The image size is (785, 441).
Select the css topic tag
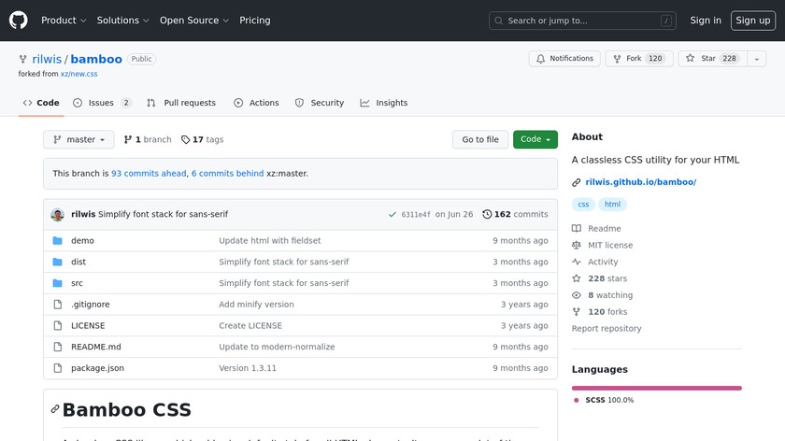pos(583,205)
